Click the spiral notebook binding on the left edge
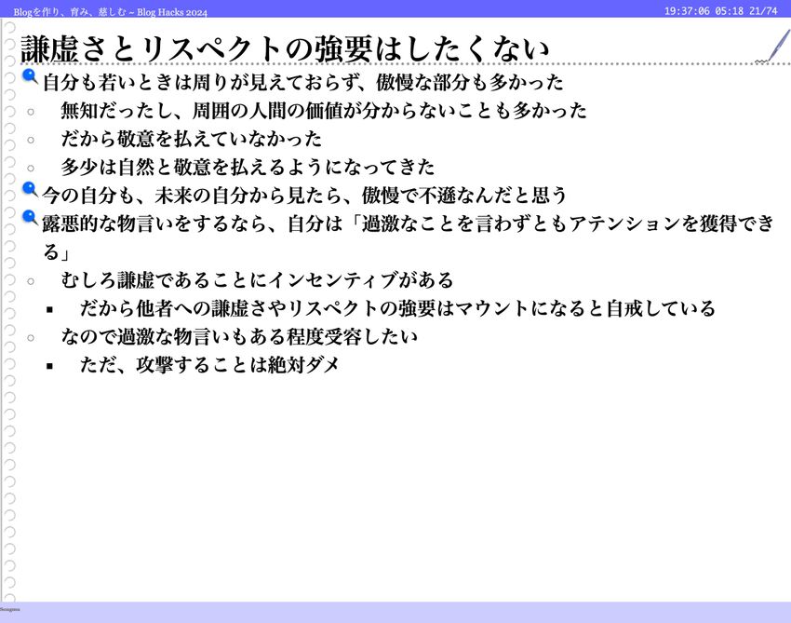This screenshot has width=791, height=623. pos(9,317)
